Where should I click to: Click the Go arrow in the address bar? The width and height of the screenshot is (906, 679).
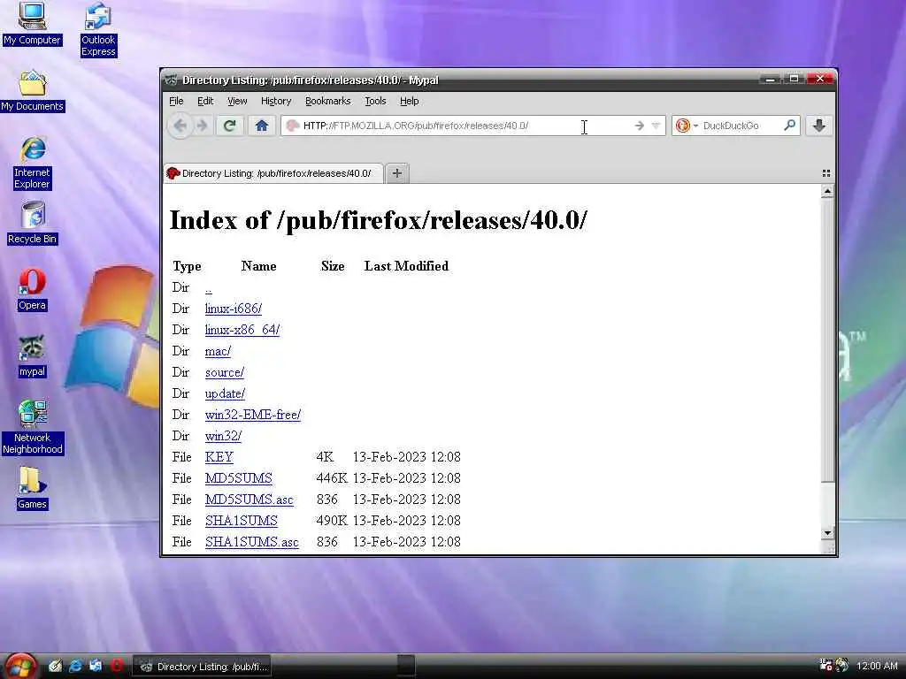pos(639,126)
